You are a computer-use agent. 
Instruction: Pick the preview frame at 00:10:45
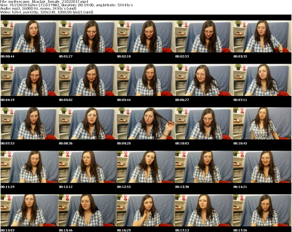(x=262, y=124)
